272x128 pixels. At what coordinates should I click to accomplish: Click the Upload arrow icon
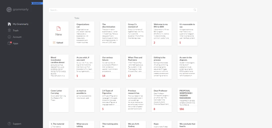click(x=54, y=42)
